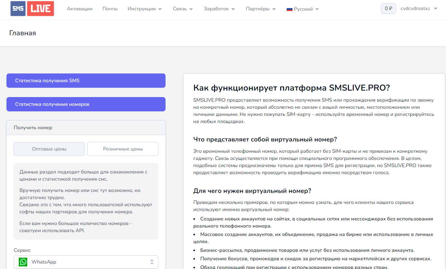Click the Статистика получения SMS button

86,81
